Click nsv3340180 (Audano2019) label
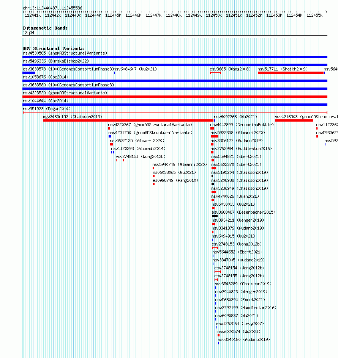338x358 pixels. coord(244,339)
